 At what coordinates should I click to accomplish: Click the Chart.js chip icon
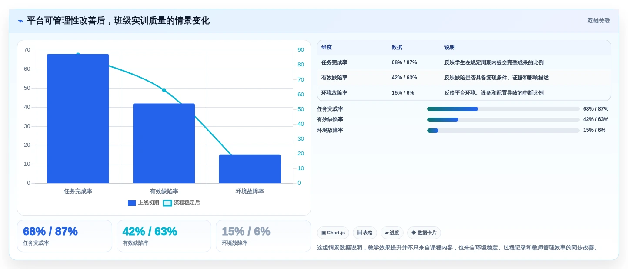324,233
